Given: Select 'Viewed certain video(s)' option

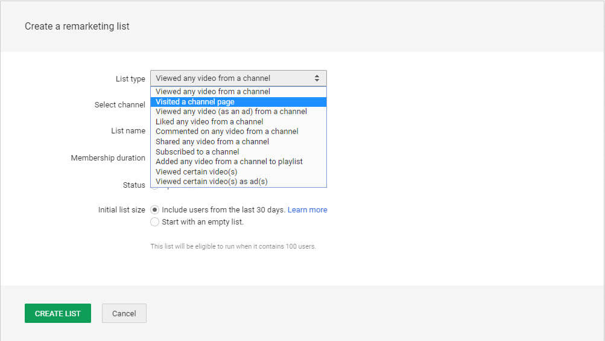Looking at the screenshot, I should coord(196,172).
